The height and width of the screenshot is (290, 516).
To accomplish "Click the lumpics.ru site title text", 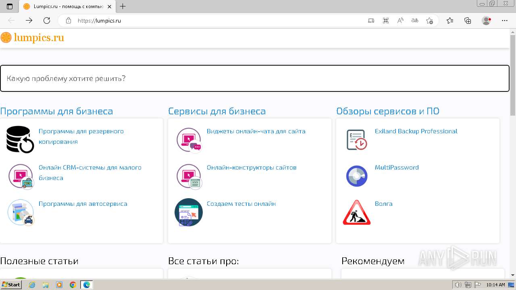I will [x=39, y=38].
